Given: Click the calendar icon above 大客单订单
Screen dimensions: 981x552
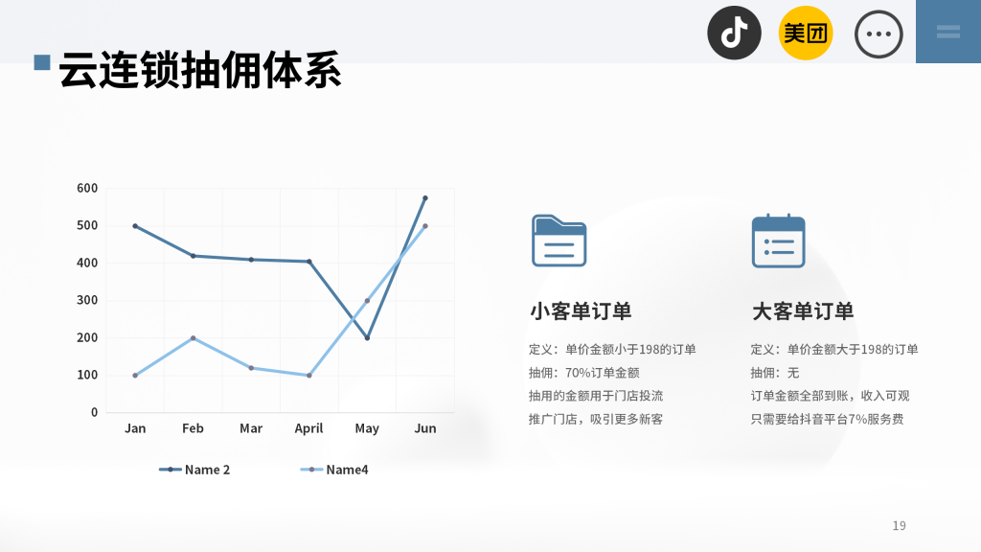Looking at the screenshot, I should [x=779, y=241].
